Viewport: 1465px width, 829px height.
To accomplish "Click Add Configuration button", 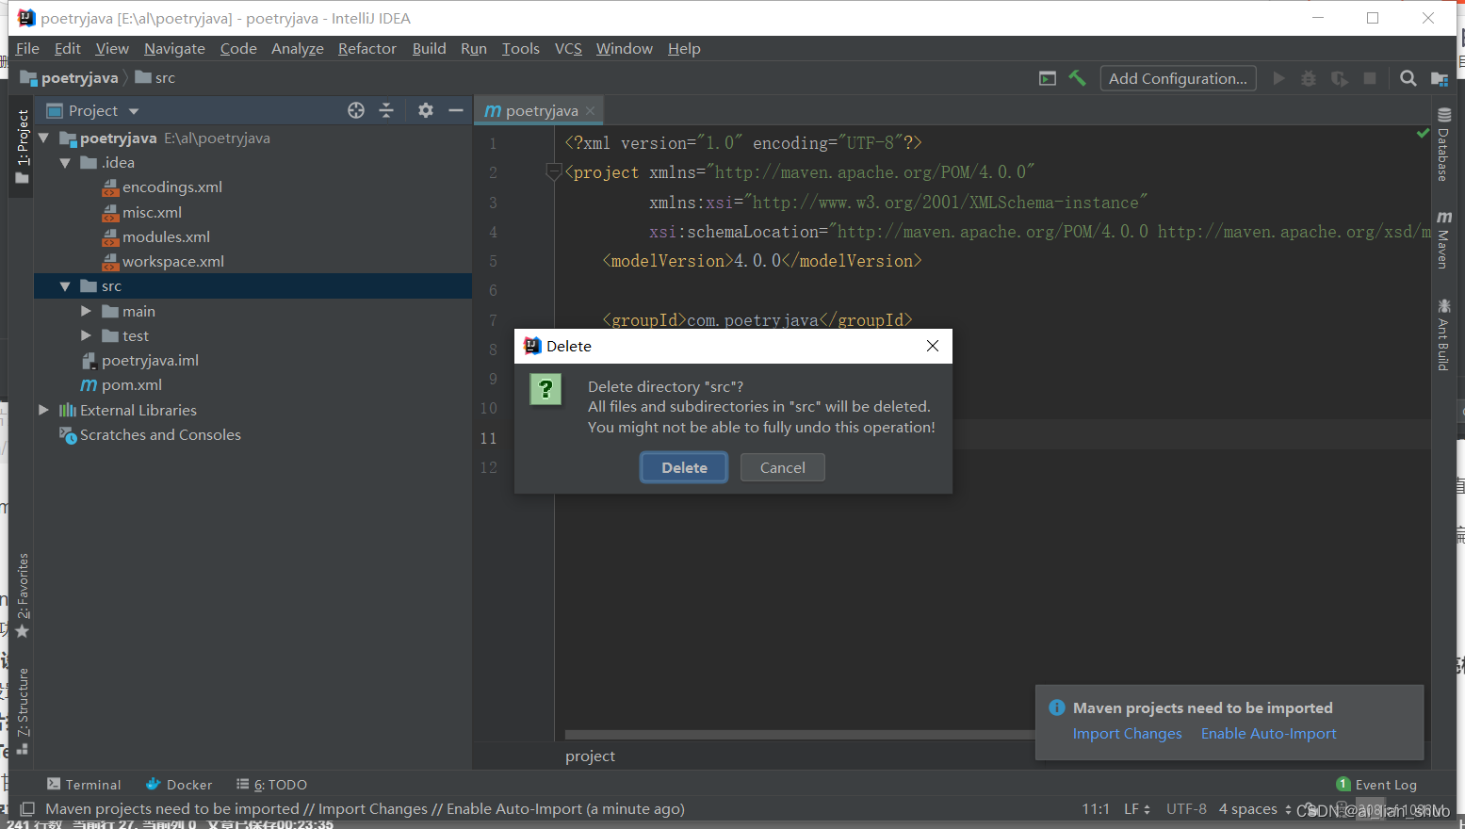I will coord(1178,78).
